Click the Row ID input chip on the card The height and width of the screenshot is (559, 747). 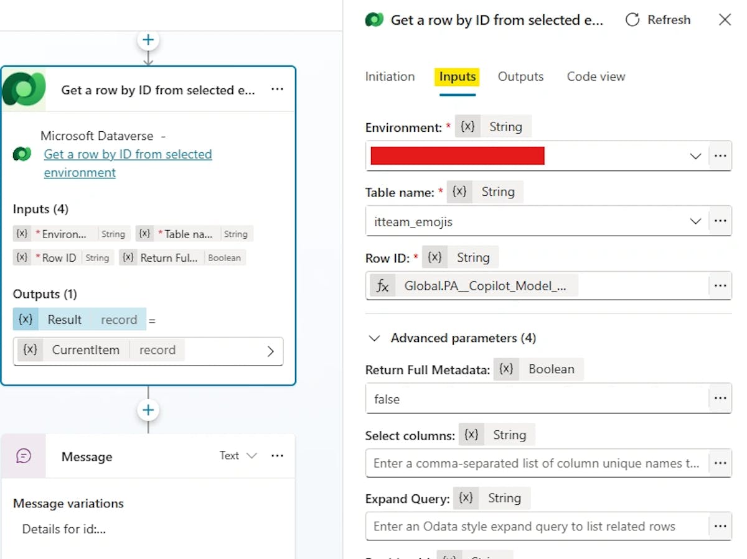[63, 257]
